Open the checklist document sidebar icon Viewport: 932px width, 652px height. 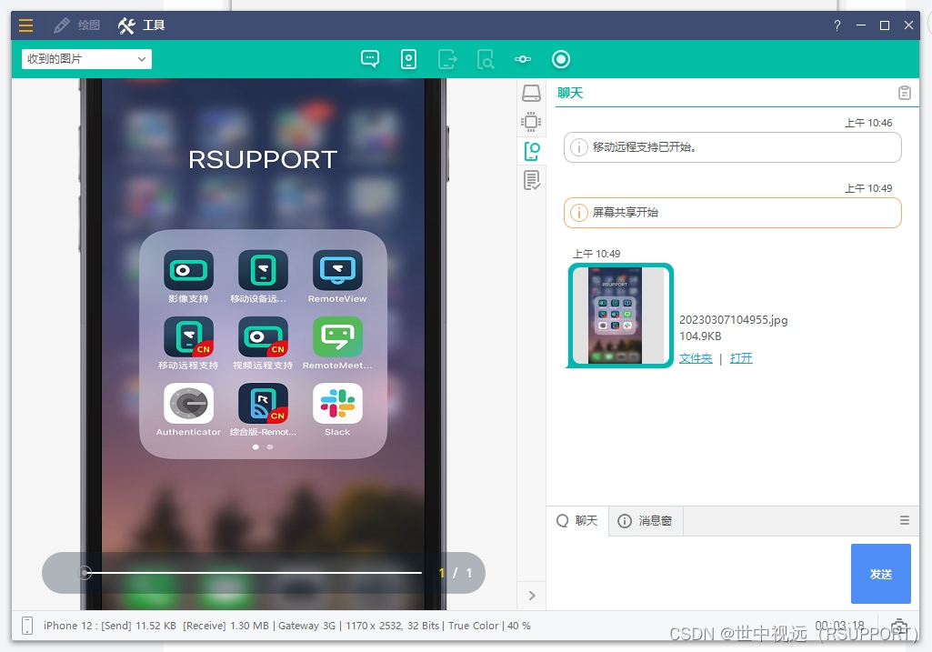pyautogui.click(x=531, y=179)
